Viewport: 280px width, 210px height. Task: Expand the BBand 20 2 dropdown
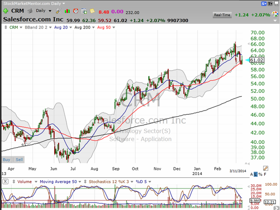coord(50,28)
